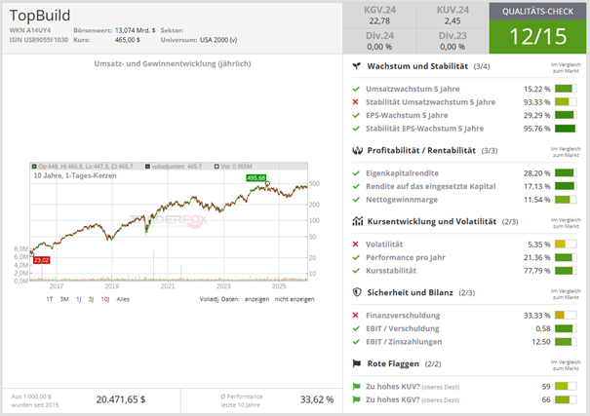Click green checkmark next to Umsatzwachstum 5 Jahre

click(x=356, y=89)
